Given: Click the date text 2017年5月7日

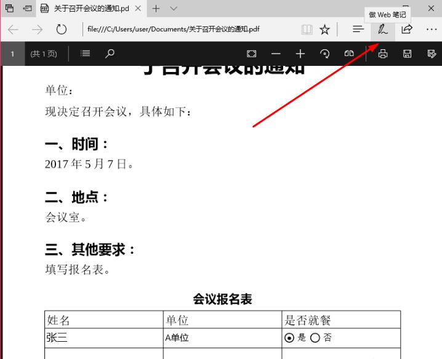Looking at the screenshot, I should [89, 164].
